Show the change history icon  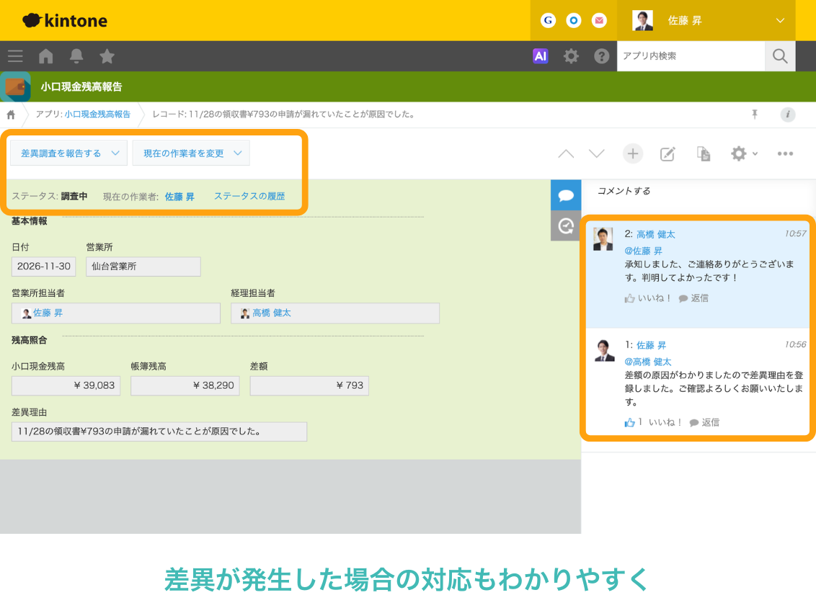click(x=566, y=225)
